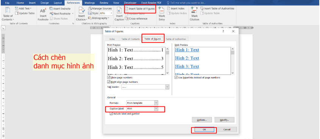Switch to the Mailings ribbon tab
320x139 pixels.
[89, 3]
